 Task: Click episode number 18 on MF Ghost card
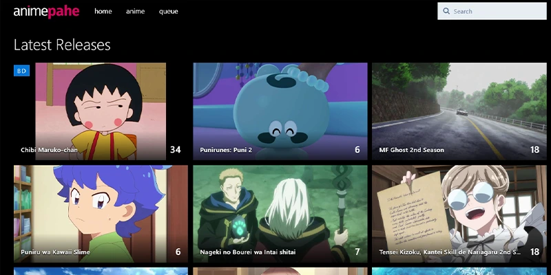(535, 150)
